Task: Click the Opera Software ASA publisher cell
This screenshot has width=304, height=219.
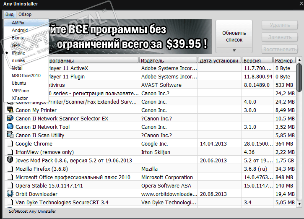Action: (168, 185)
